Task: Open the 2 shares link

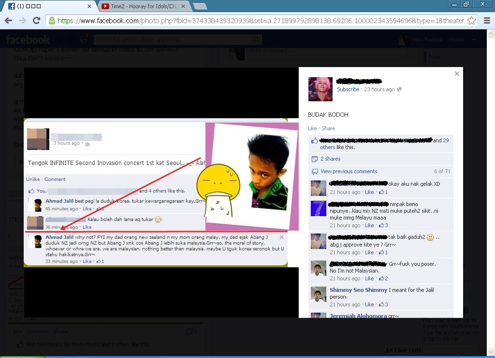Action: click(331, 159)
